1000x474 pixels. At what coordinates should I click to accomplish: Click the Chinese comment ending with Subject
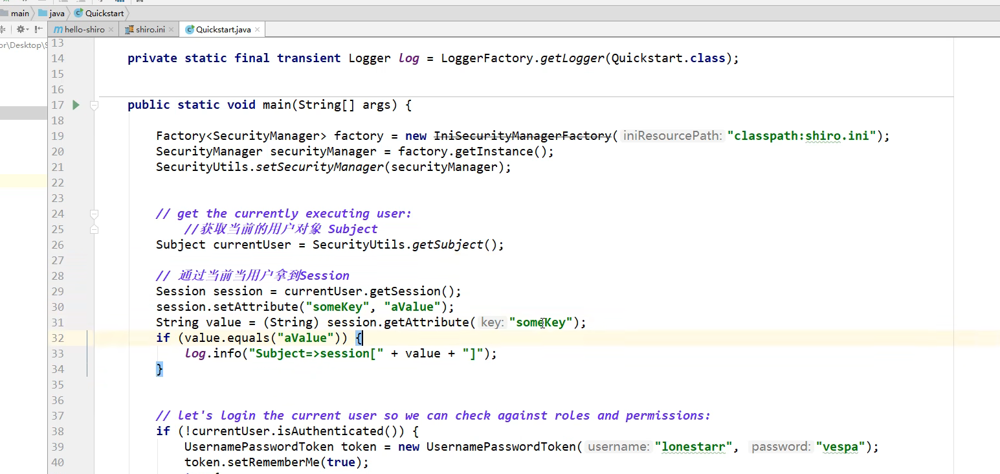281,229
